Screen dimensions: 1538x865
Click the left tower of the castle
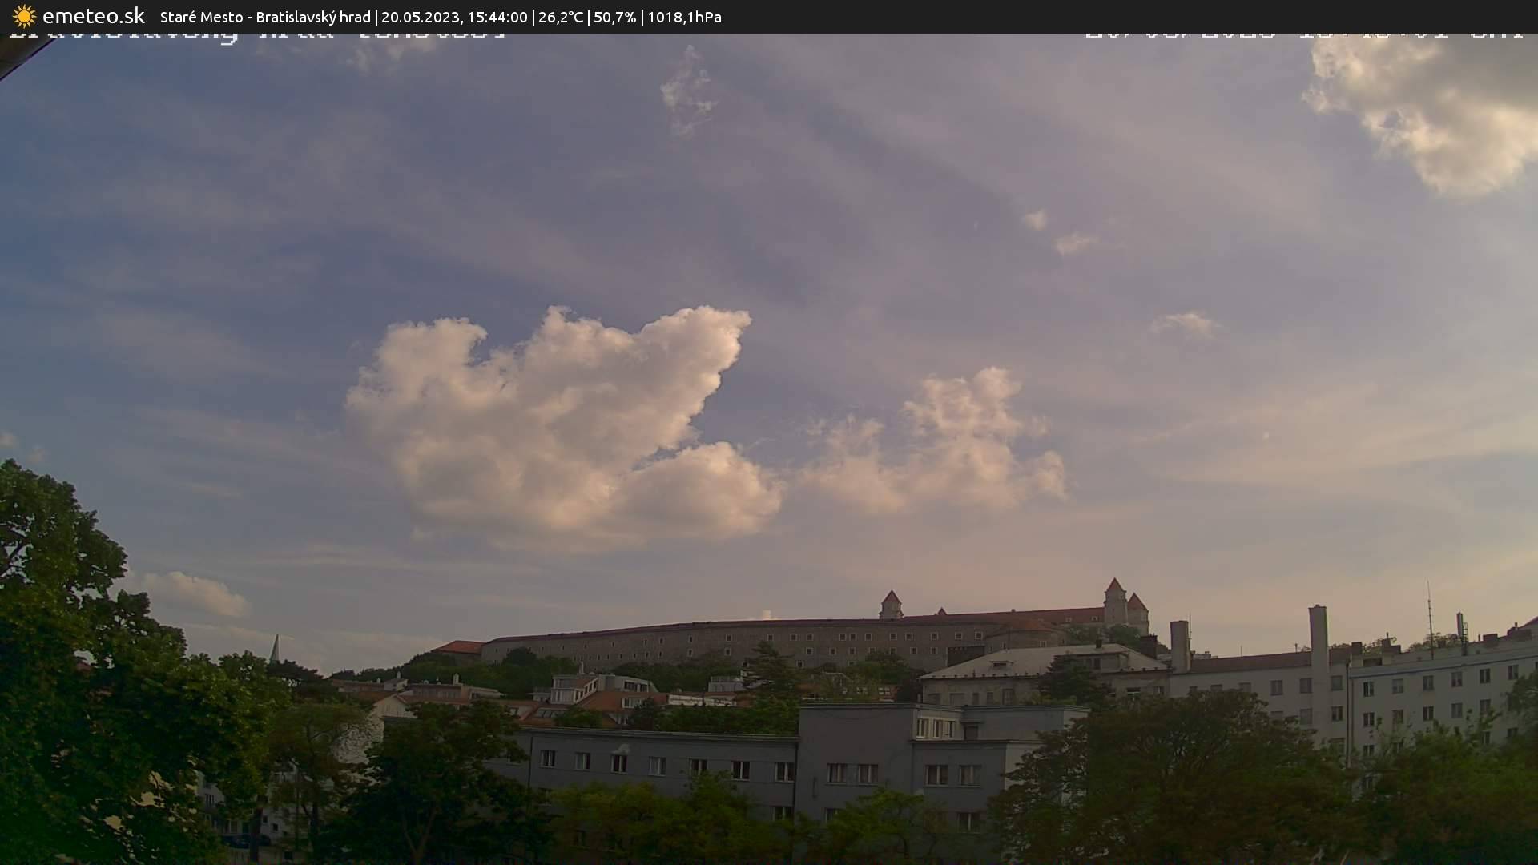pos(890,605)
